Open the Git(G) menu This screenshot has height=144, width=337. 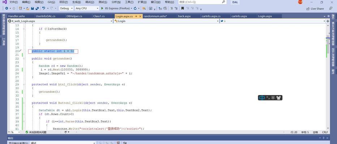point(51,2)
